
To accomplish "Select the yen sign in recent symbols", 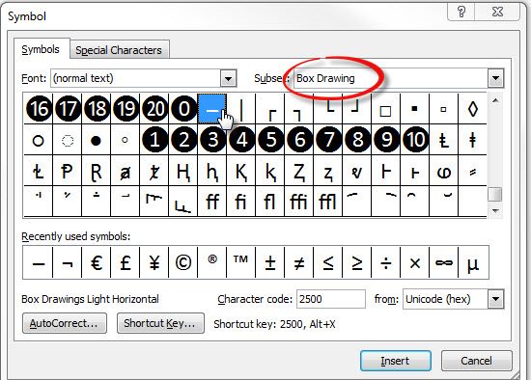I will click(x=154, y=262).
